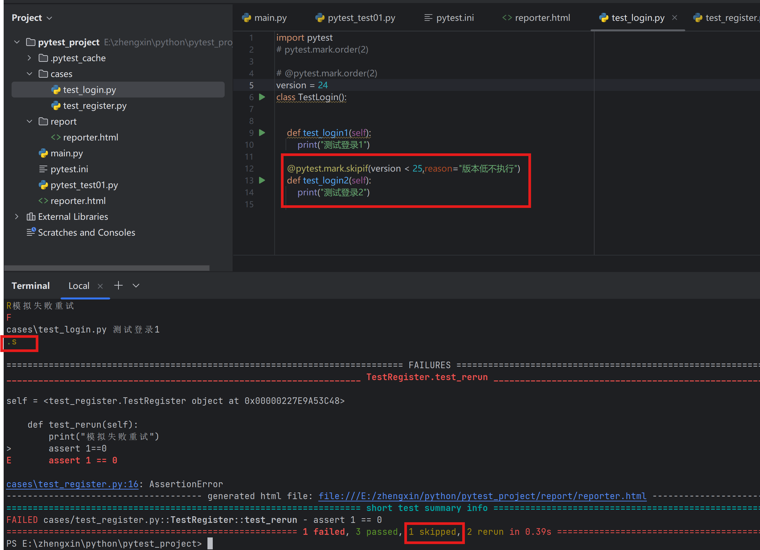Open terminal options dropdown chevron
The image size is (760, 550).
click(136, 286)
